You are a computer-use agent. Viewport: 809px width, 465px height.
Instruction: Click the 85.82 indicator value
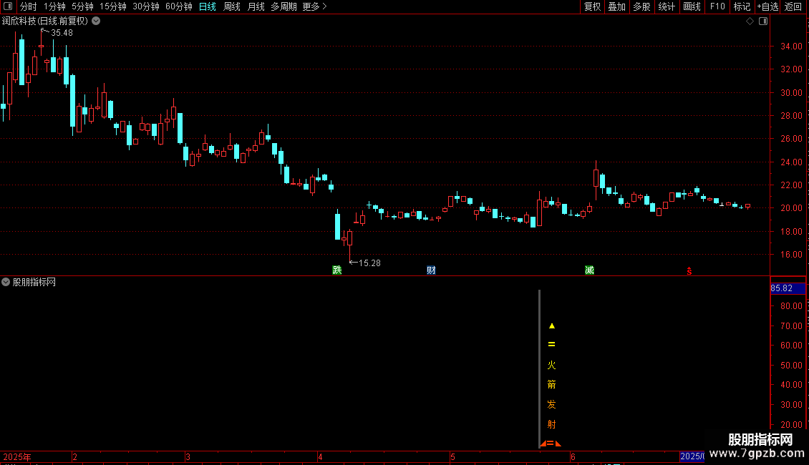[x=782, y=289]
